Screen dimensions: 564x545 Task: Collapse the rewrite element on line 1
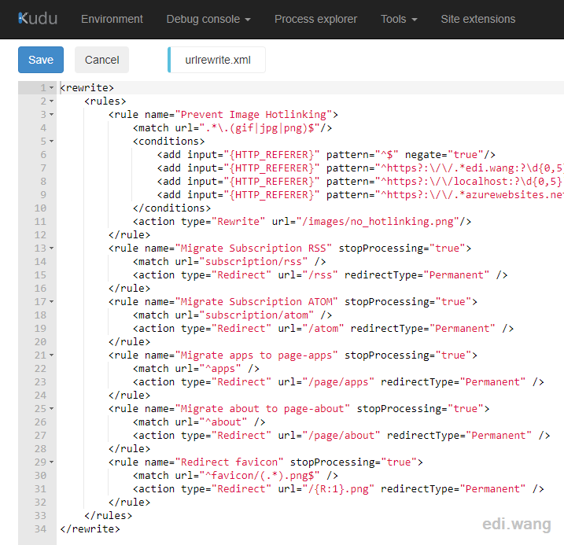(x=51, y=88)
